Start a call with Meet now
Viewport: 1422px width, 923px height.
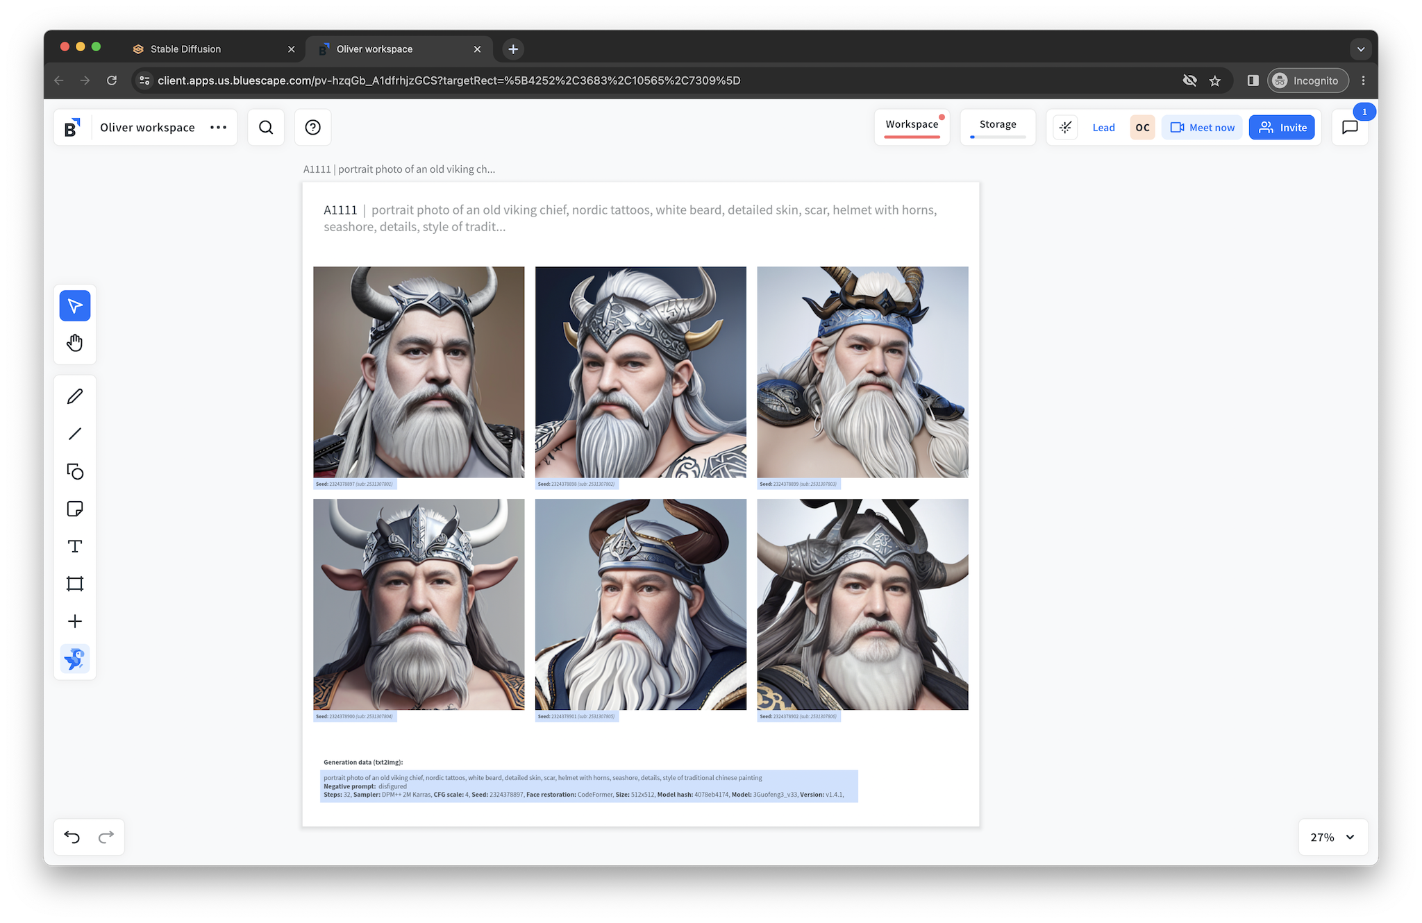point(1202,128)
